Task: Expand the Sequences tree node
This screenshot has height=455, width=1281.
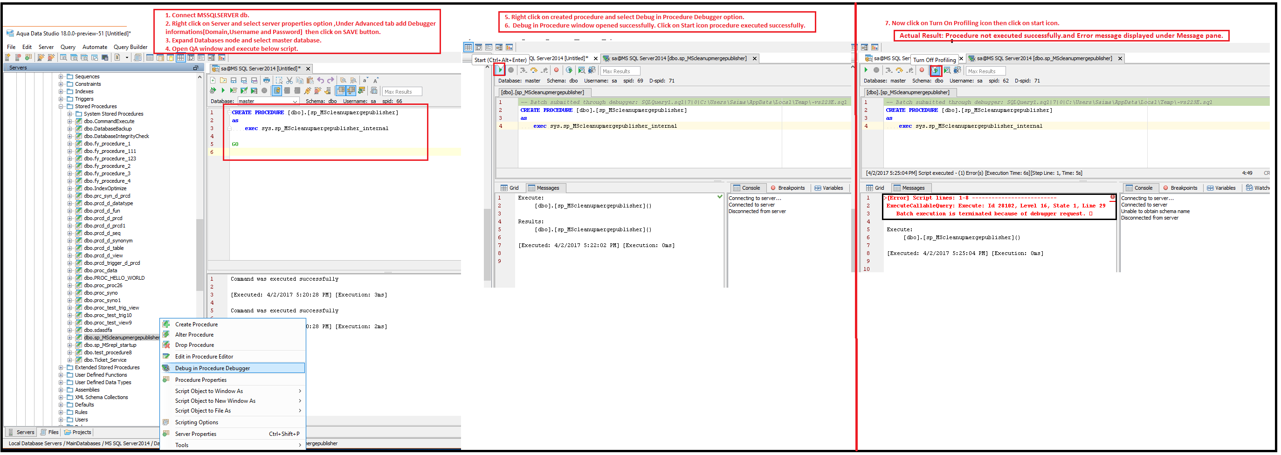Action: (x=61, y=76)
